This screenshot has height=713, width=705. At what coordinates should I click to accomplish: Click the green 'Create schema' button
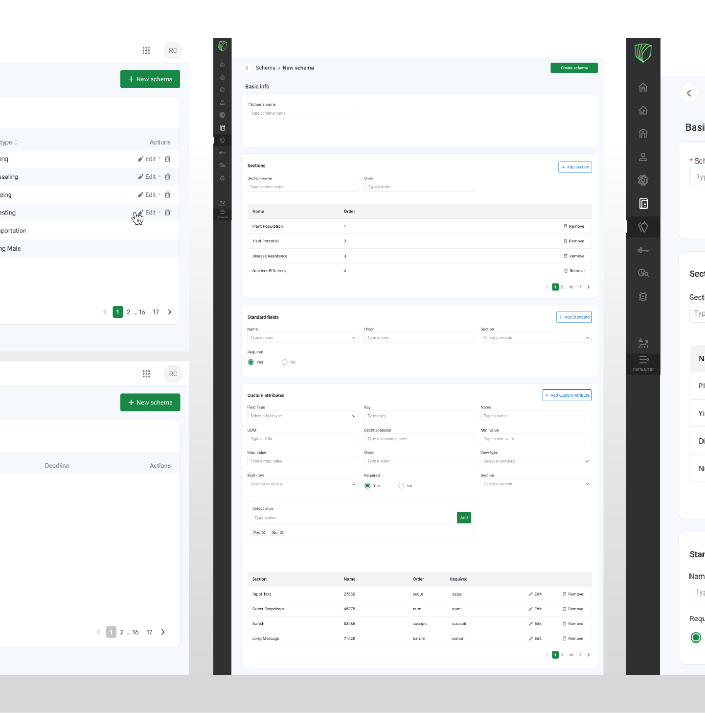click(574, 68)
